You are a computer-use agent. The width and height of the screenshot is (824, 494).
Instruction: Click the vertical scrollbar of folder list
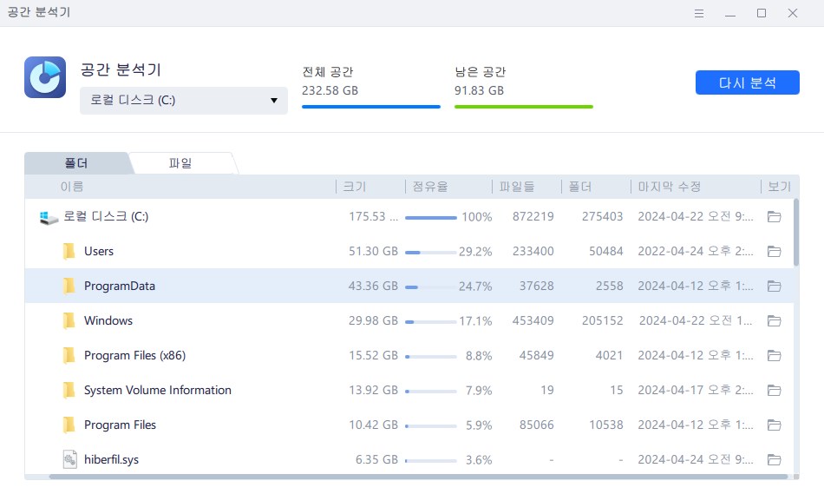795,234
